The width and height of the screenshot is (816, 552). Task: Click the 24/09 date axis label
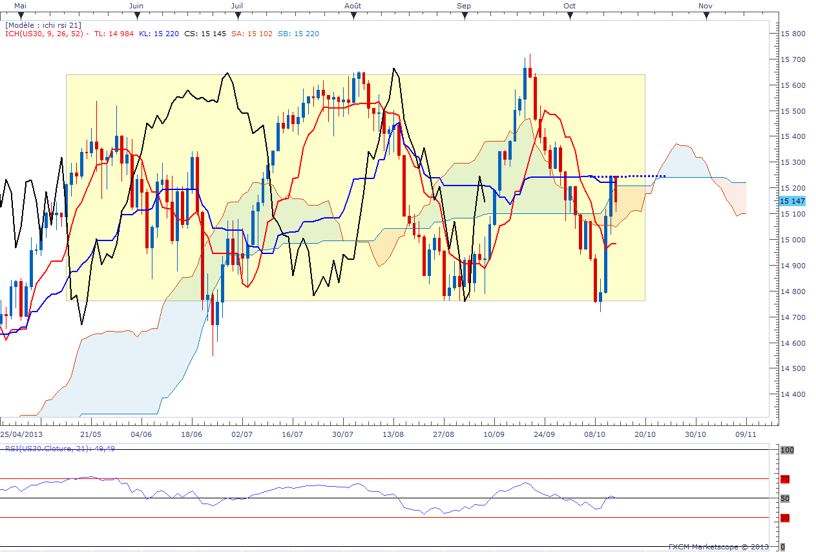pos(544,434)
